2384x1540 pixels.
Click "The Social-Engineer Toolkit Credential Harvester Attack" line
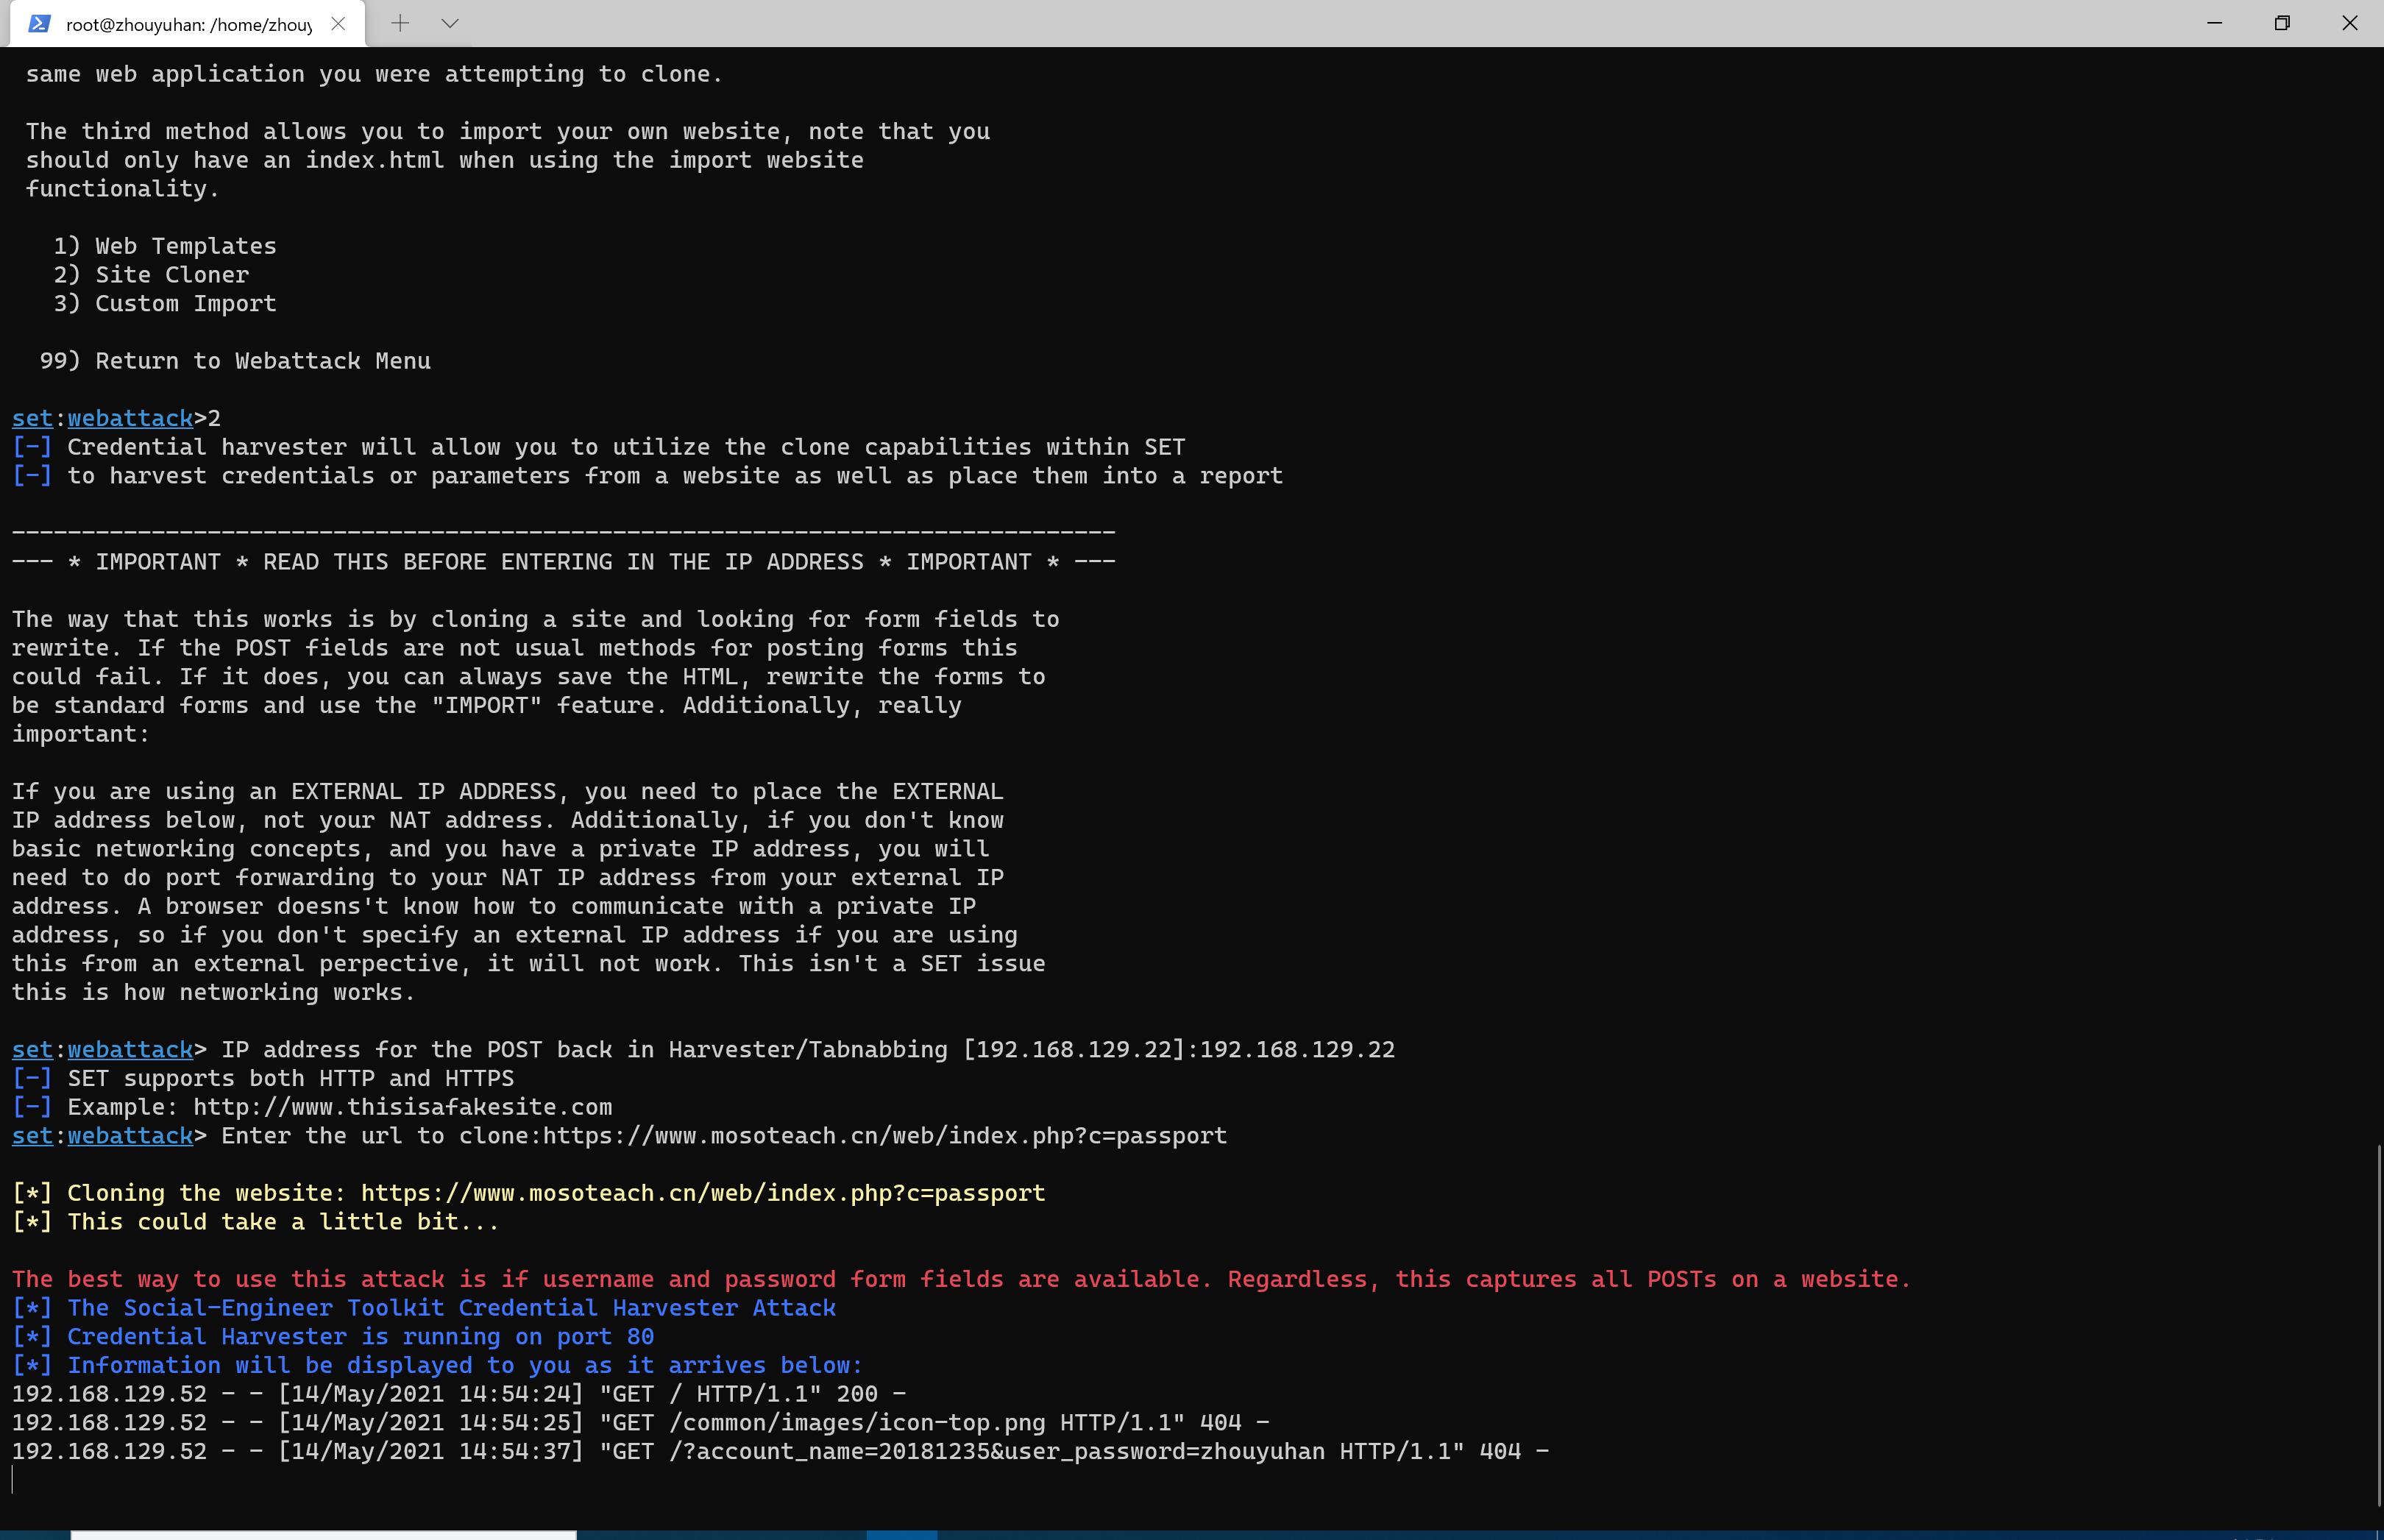pos(424,1308)
